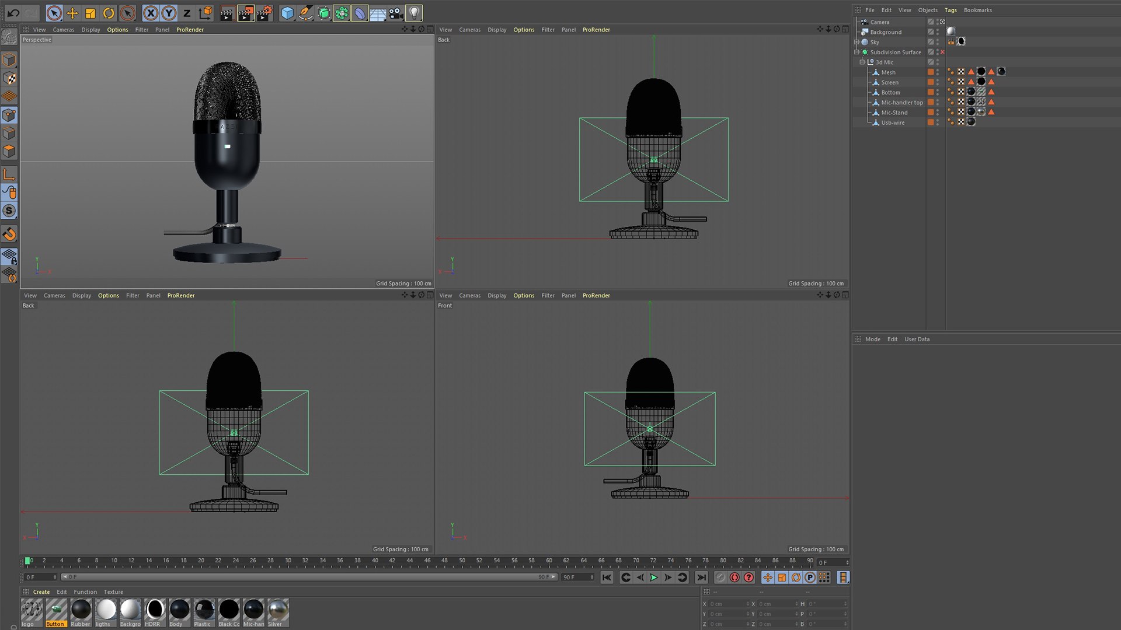Screen dimensions: 1121x630
Task: Click the end-frame 90 F stepper arrows
Action: click(592, 577)
